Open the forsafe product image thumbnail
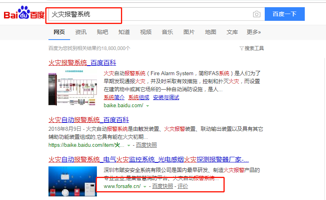 point(72,181)
